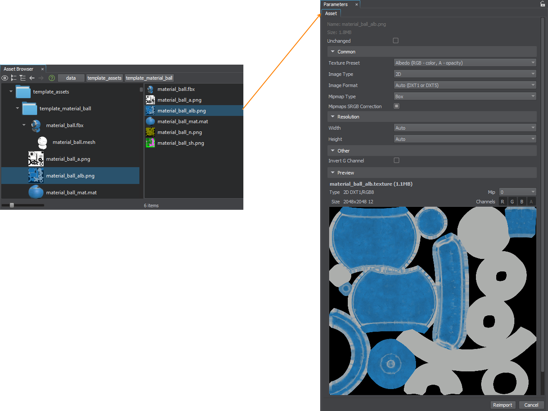
Task: Open the green help icon
Action: 52,78
